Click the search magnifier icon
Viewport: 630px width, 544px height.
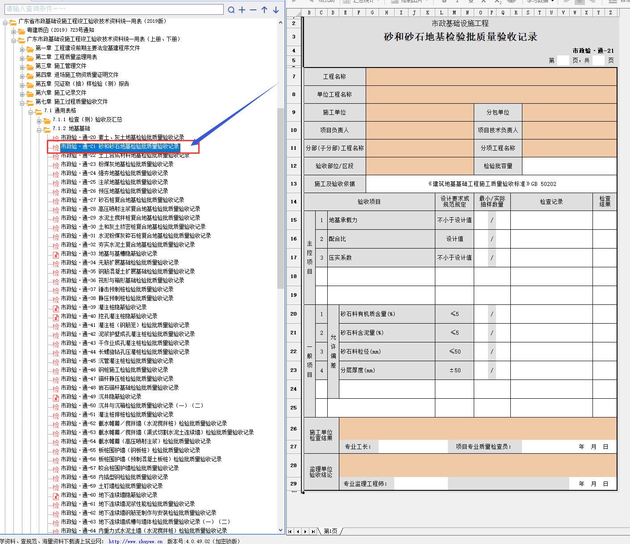click(231, 10)
